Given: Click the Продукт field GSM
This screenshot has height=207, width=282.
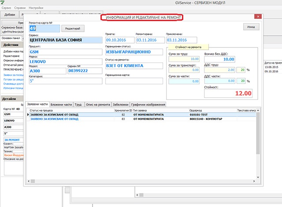Looking at the screenshot, I should 66,52.
